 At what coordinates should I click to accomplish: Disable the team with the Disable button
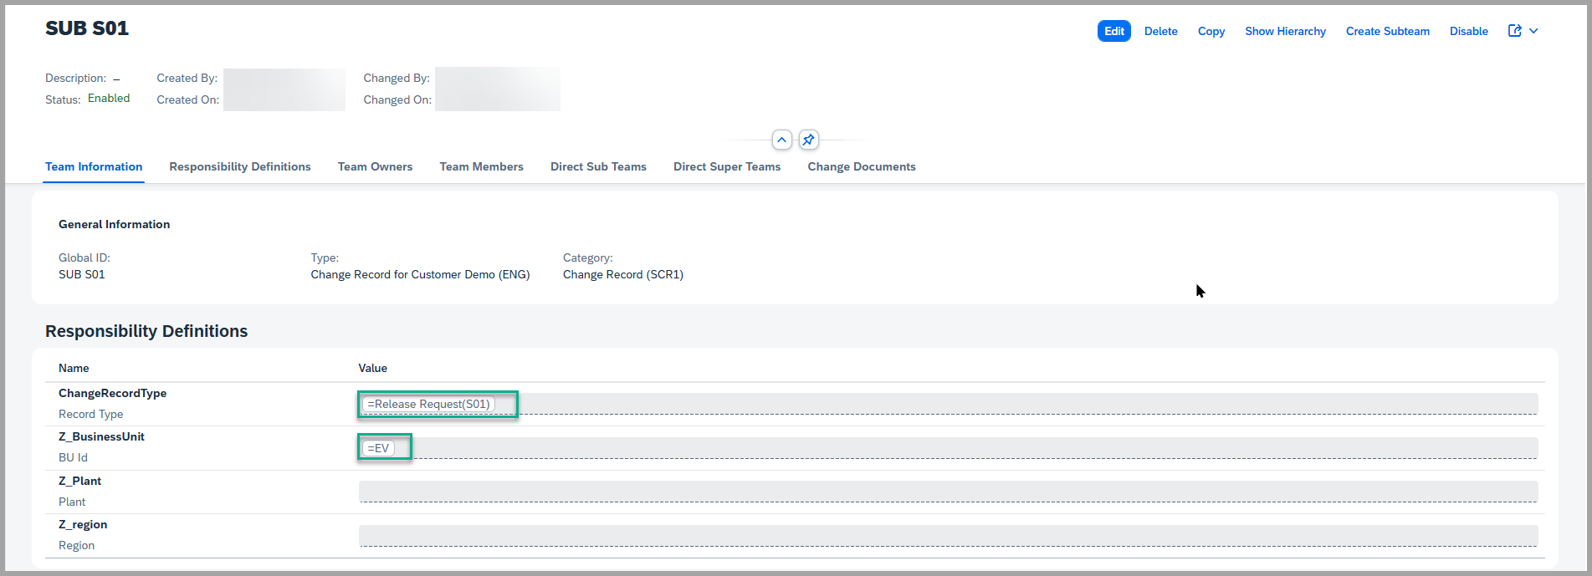point(1468,31)
